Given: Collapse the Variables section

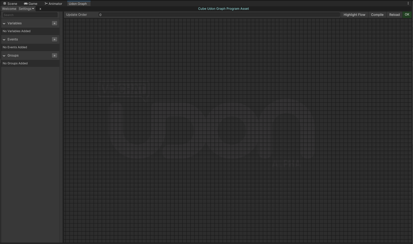Looking at the screenshot, I should [x=4, y=23].
